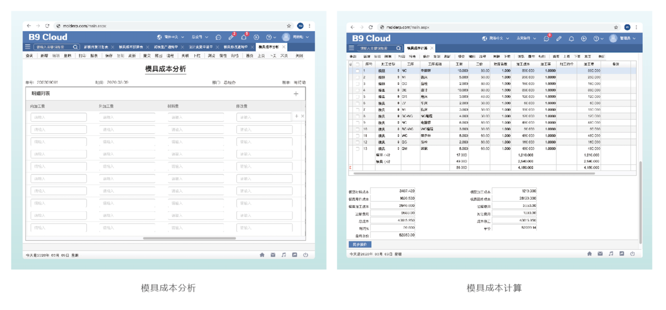Open hamburger menu in 模具成本计算 window
The width and height of the screenshot is (666, 310).
tap(351, 48)
